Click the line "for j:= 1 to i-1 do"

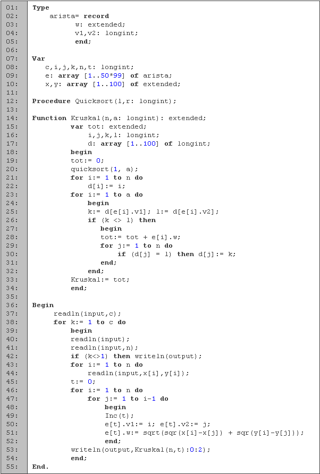(x=128, y=399)
